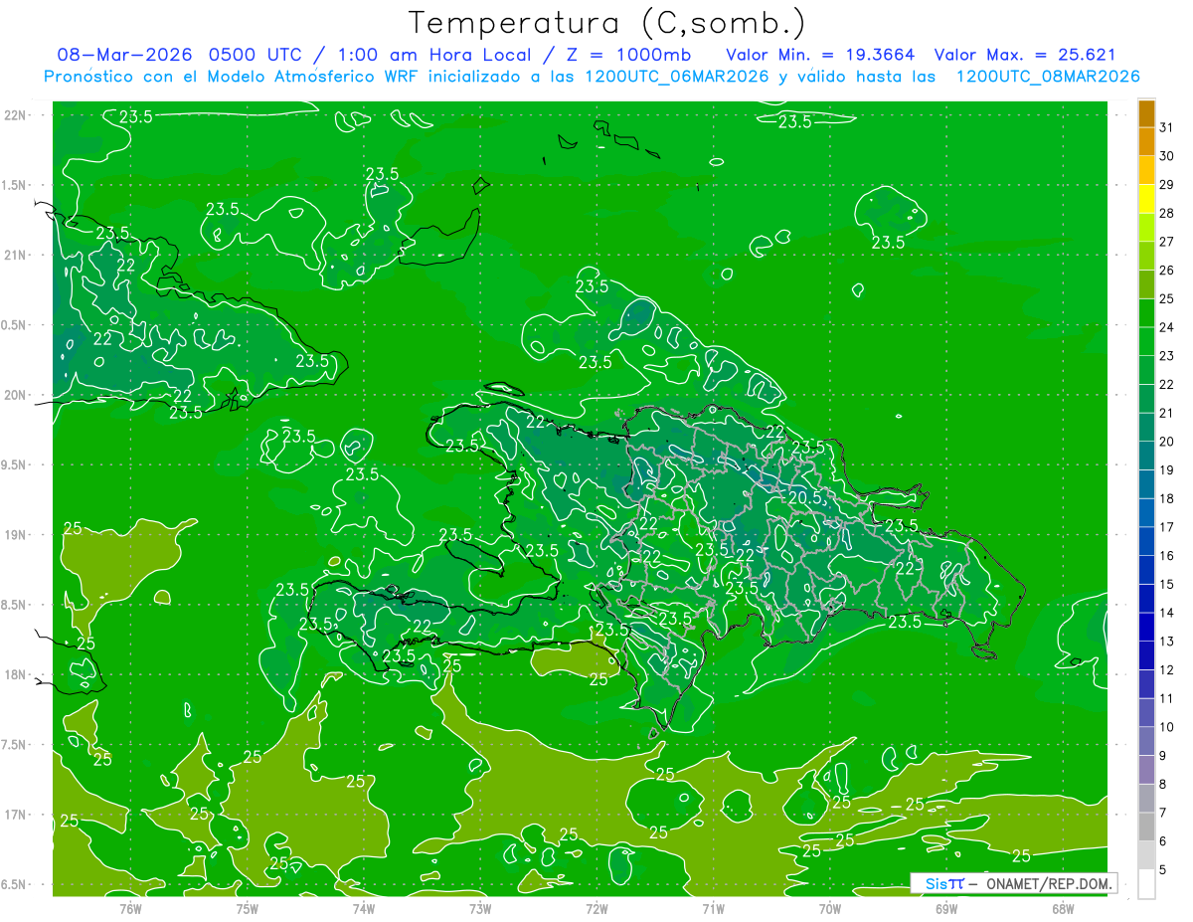Pick the yellow legend swatch between 28 and 29
This screenshot has height=922, width=1193.
point(1146,198)
